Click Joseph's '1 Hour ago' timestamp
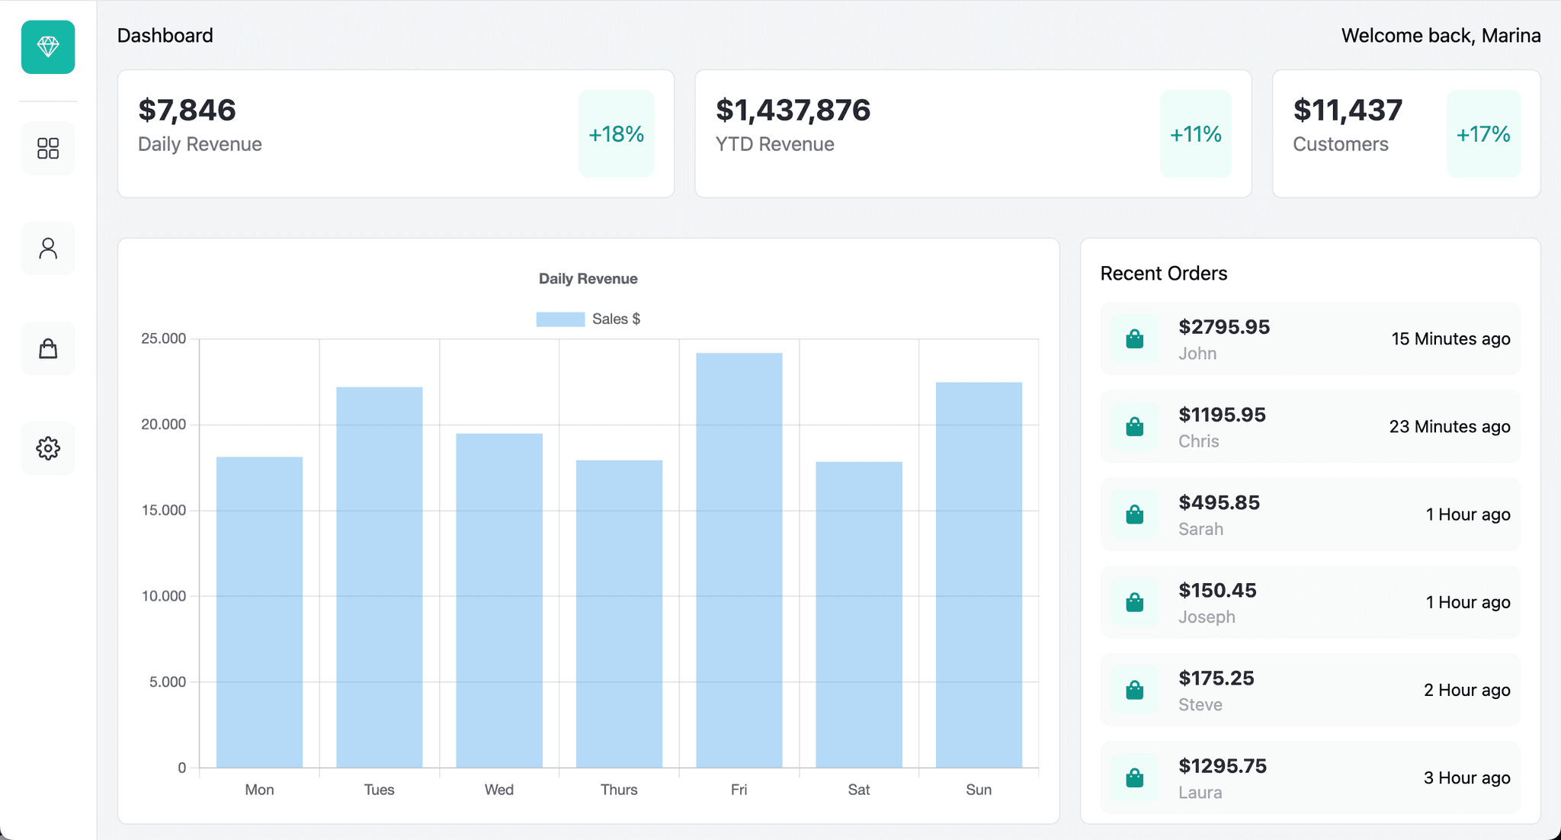Screen dimensions: 1561x840 tap(1468, 602)
